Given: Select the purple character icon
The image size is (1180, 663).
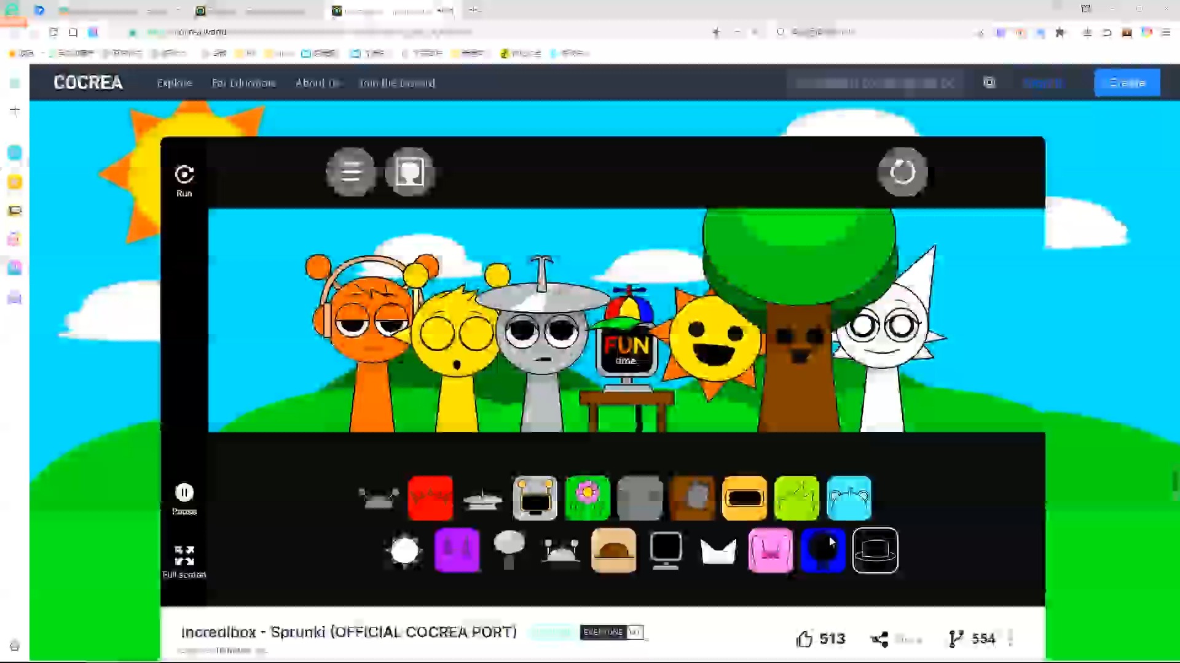Looking at the screenshot, I should pyautogui.click(x=457, y=550).
